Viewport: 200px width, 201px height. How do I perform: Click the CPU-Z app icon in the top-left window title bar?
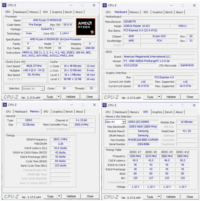point(4,5)
